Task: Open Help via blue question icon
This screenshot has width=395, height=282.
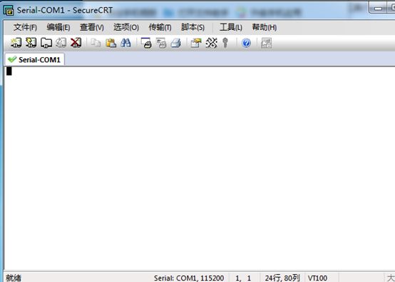Action: [247, 43]
